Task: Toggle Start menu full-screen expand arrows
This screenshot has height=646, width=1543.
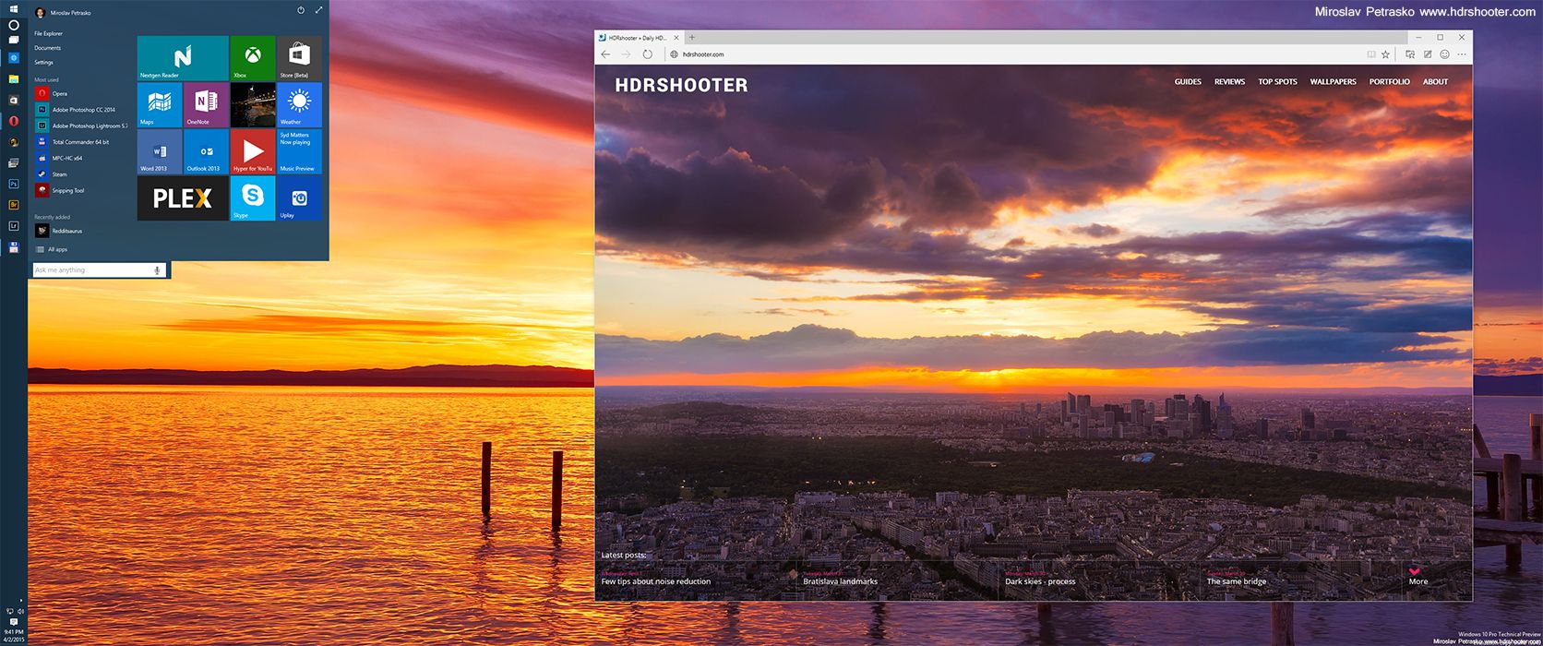Action: 318,10
